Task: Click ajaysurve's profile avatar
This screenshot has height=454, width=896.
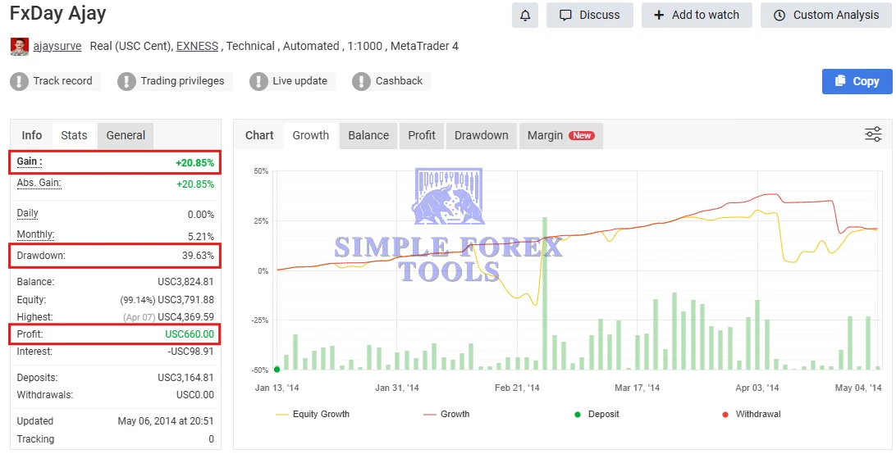Action: coord(19,47)
